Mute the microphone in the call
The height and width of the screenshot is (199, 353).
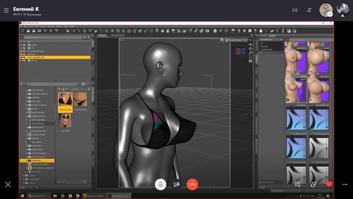coord(161,184)
